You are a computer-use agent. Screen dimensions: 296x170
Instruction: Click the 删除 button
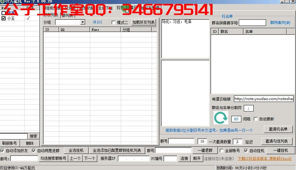click(30, 143)
